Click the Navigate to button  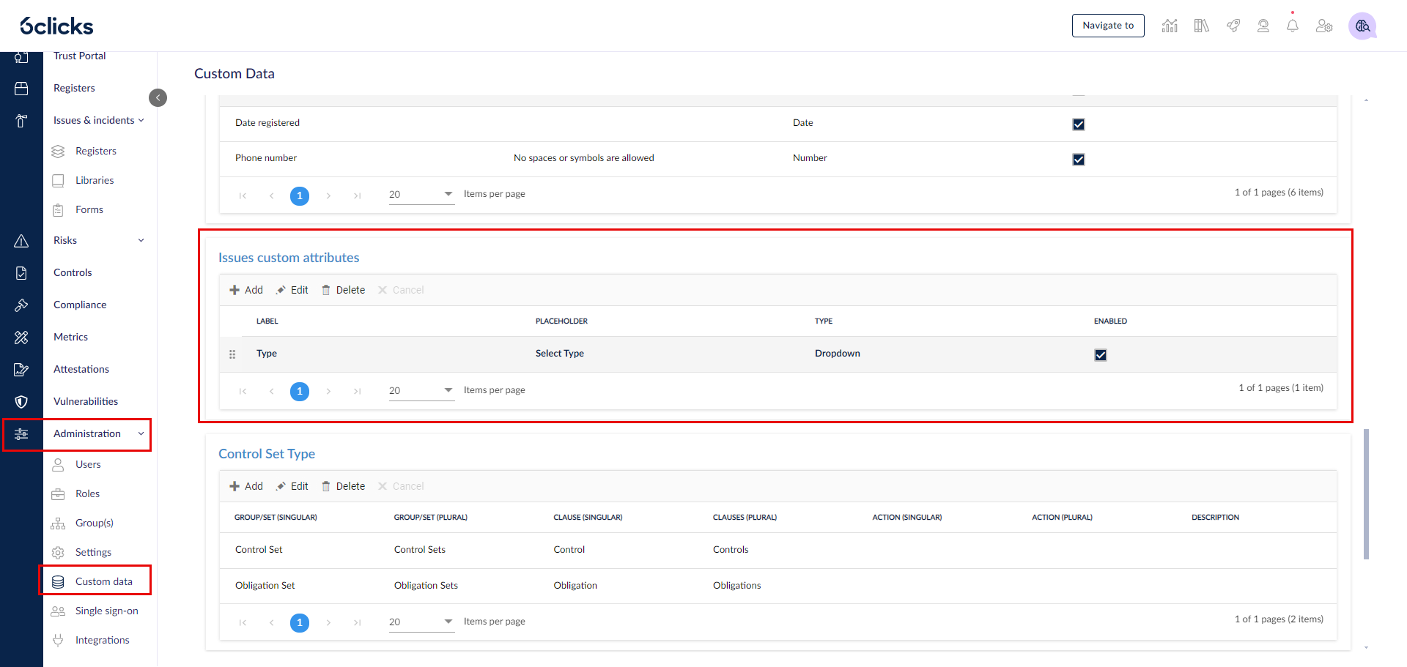pyautogui.click(x=1107, y=25)
